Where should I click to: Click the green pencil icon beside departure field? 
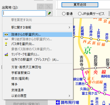point(50,13)
